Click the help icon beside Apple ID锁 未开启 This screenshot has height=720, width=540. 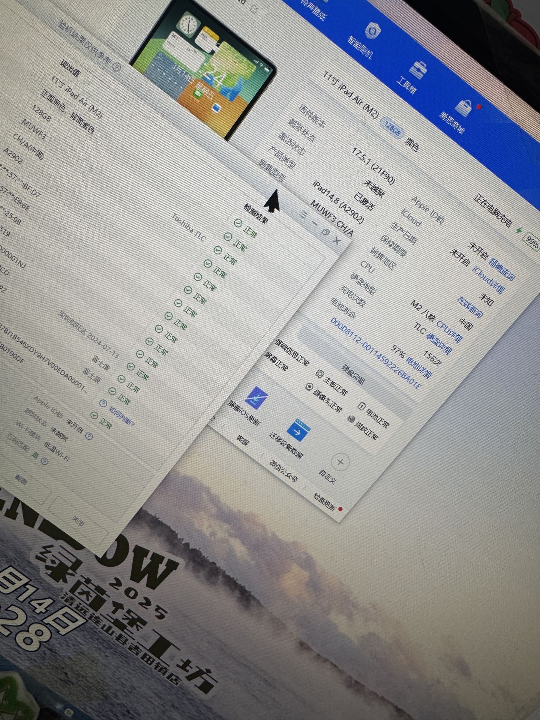pyautogui.click(x=89, y=436)
